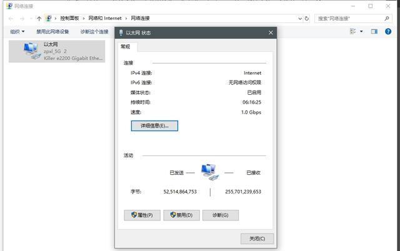
Task: Click the address bar location icon
Action: point(49,18)
